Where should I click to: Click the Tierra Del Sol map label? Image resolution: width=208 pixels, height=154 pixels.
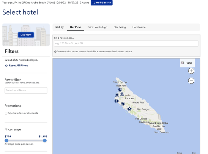120,82
